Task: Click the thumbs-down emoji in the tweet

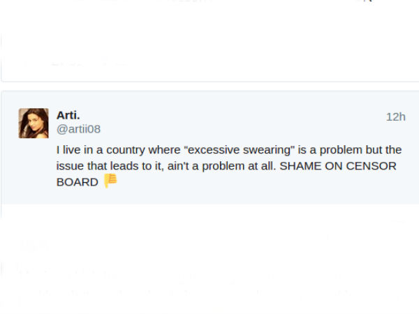Action: [x=110, y=181]
